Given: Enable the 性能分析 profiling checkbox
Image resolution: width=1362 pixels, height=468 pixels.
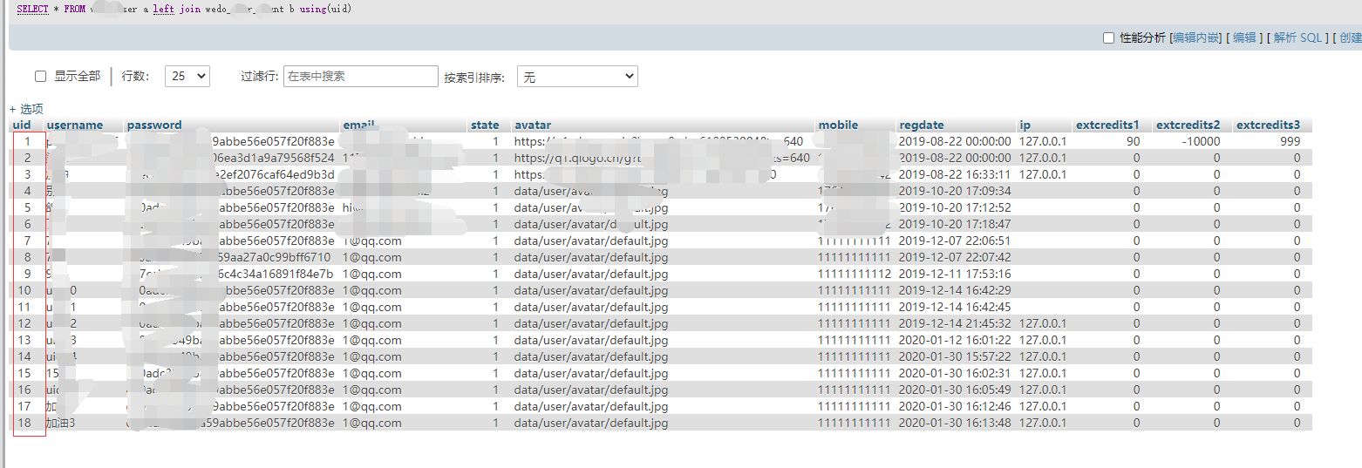Looking at the screenshot, I should (1108, 37).
